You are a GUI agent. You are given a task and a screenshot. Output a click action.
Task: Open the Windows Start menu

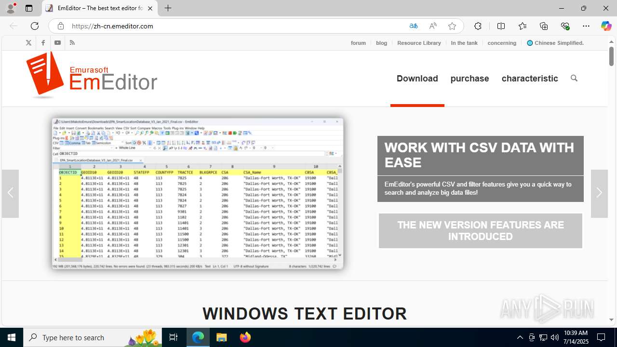click(12, 337)
